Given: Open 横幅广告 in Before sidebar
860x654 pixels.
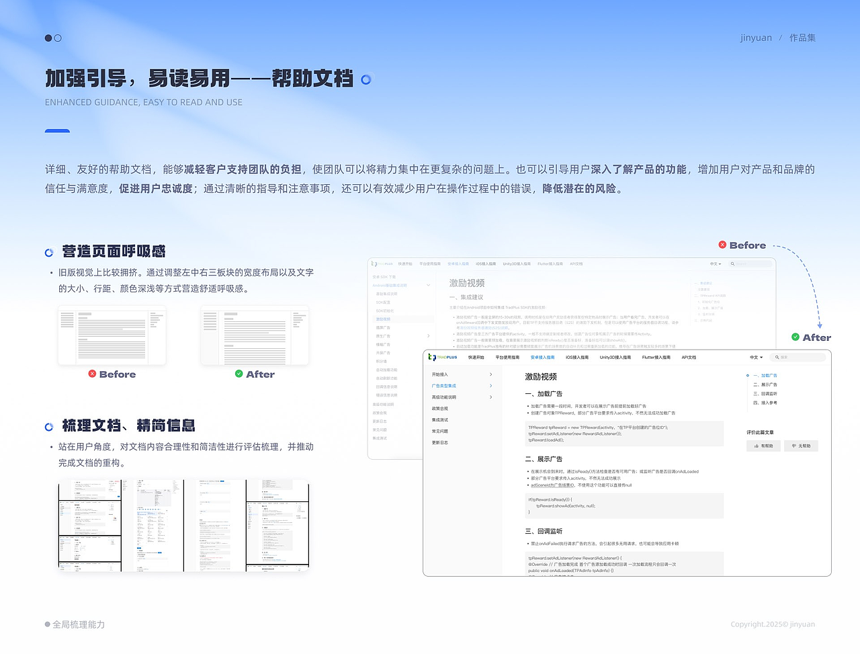Looking at the screenshot, I should 383,345.
